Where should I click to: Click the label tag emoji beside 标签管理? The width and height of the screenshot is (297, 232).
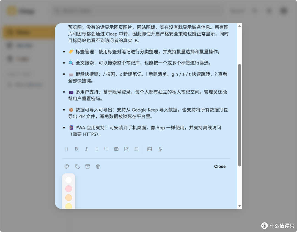[x=71, y=52]
